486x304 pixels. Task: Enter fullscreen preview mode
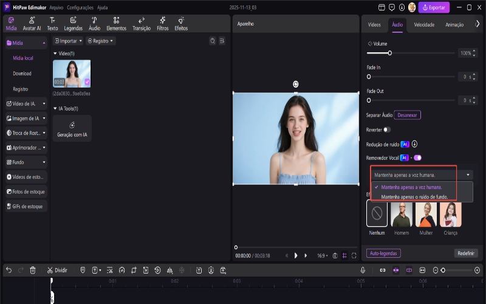pyautogui.click(x=354, y=256)
